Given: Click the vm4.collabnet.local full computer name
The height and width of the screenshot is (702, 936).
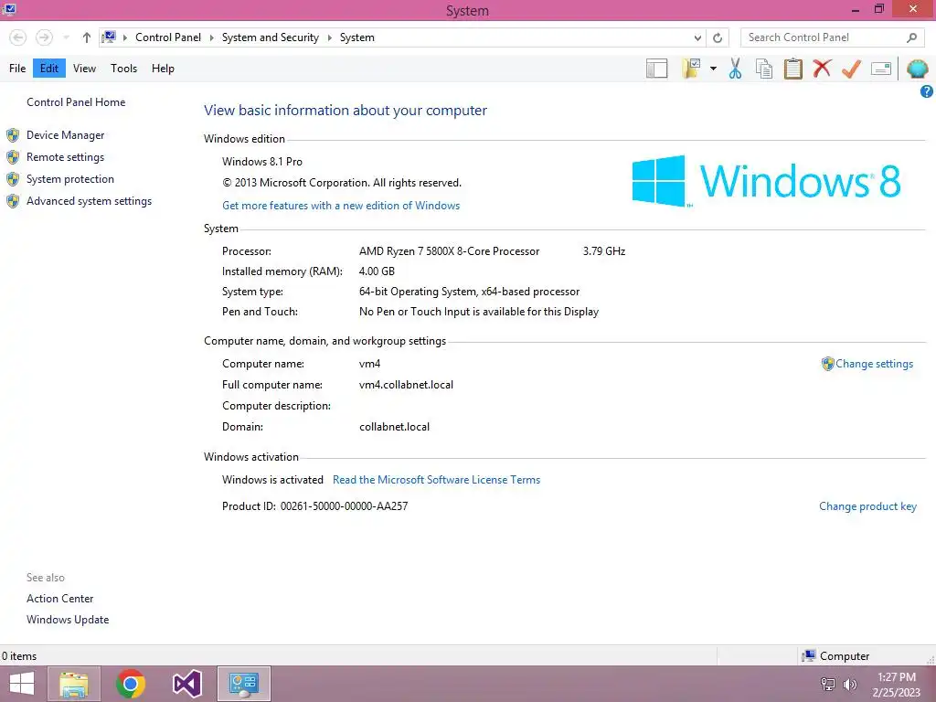Looking at the screenshot, I should (406, 385).
